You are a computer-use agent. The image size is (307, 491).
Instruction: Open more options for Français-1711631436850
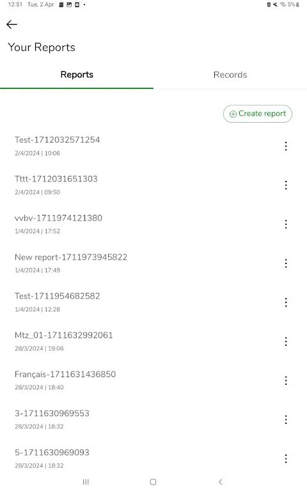tap(286, 381)
